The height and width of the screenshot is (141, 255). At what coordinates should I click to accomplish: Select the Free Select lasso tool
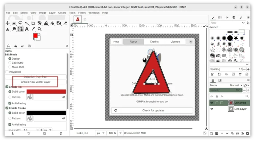coord(20,23)
